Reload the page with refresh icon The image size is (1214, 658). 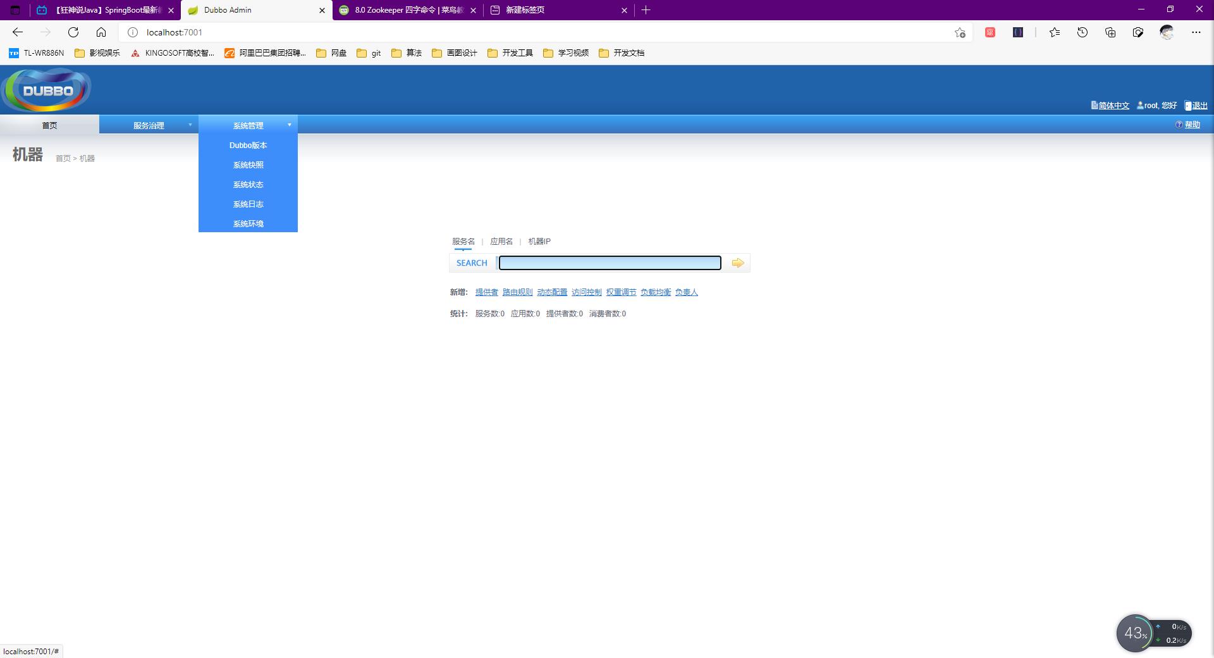coord(73,32)
